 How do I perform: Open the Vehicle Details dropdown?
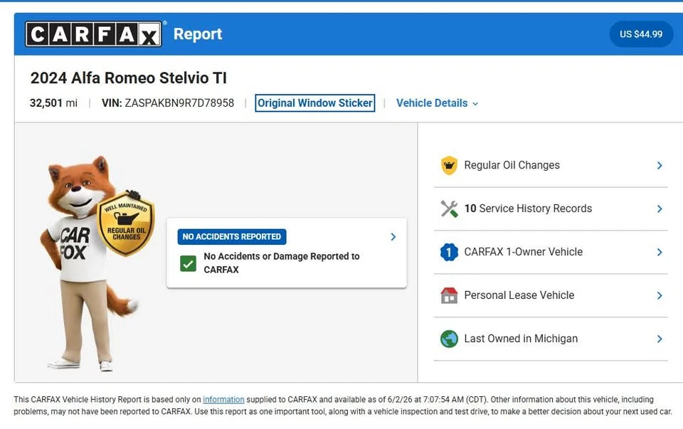(437, 103)
